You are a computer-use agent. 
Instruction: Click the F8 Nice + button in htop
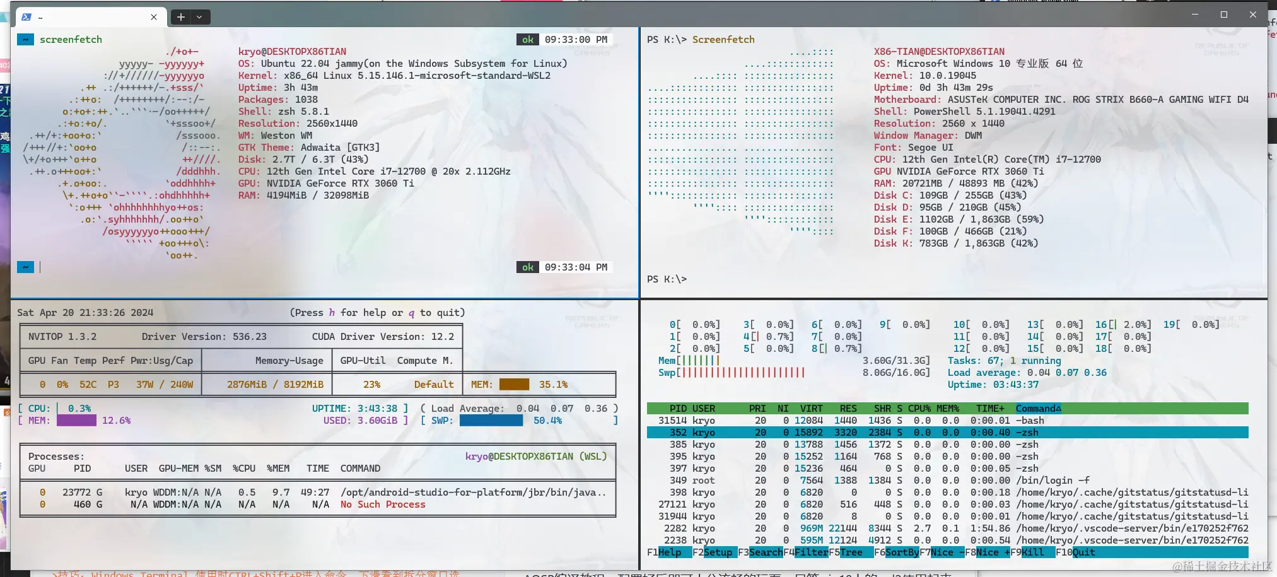point(988,552)
